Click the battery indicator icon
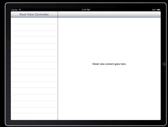This screenshot has width=168, height=127. [159, 10]
